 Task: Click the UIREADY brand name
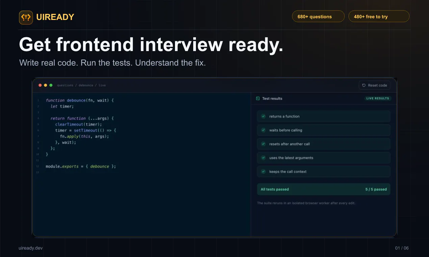pyautogui.click(x=55, y=17)
